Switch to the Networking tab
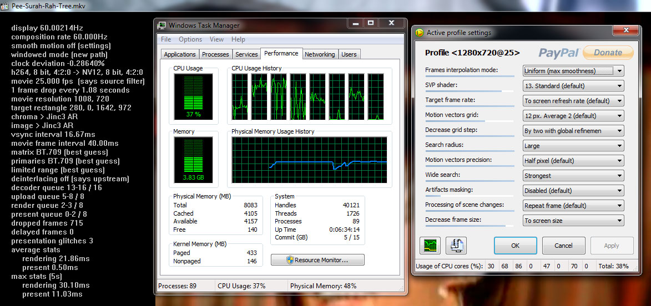 click(x=320, y=54)
